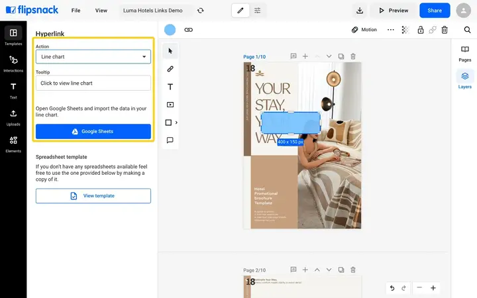
Task: Select the pencil edit mode button
Action: (x=240, y=11)
